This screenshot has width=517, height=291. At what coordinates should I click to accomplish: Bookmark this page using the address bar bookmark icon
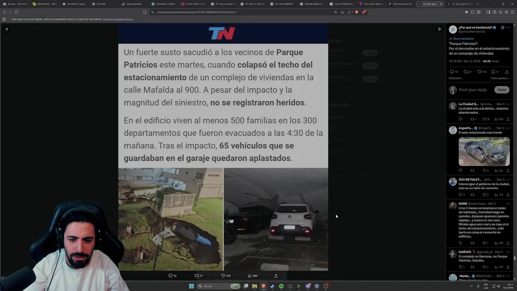pos(145,12)
